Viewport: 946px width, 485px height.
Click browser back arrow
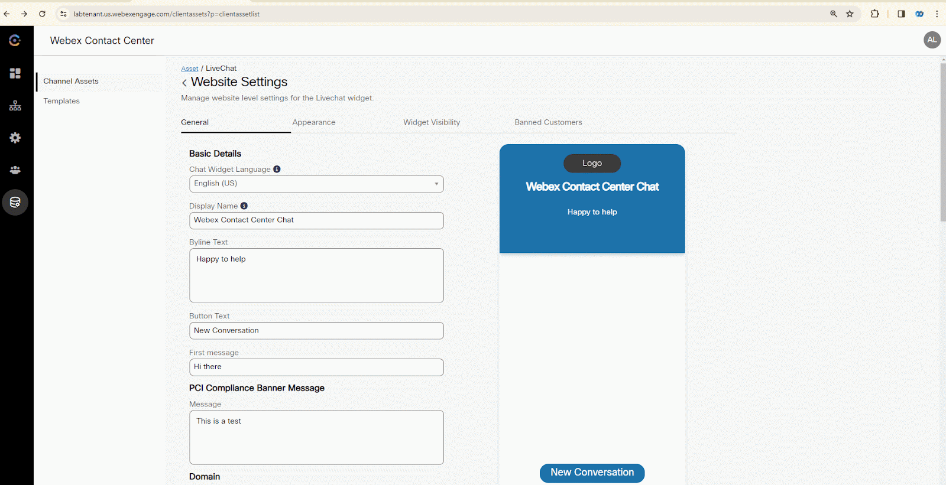point(7,14)
